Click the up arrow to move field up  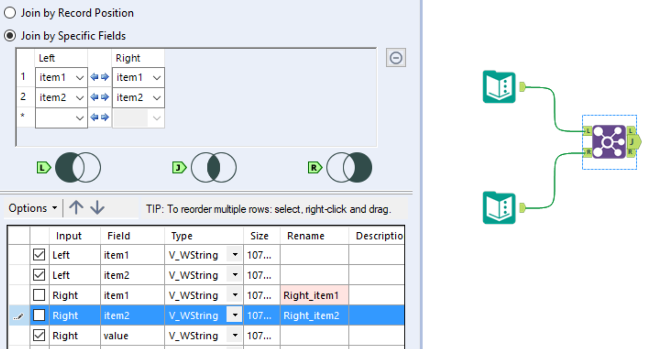77,208
